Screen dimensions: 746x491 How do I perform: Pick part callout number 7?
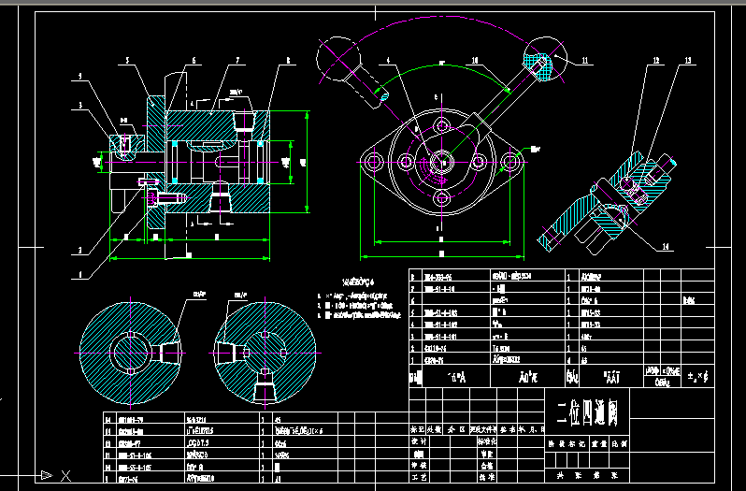pos(237,60)
